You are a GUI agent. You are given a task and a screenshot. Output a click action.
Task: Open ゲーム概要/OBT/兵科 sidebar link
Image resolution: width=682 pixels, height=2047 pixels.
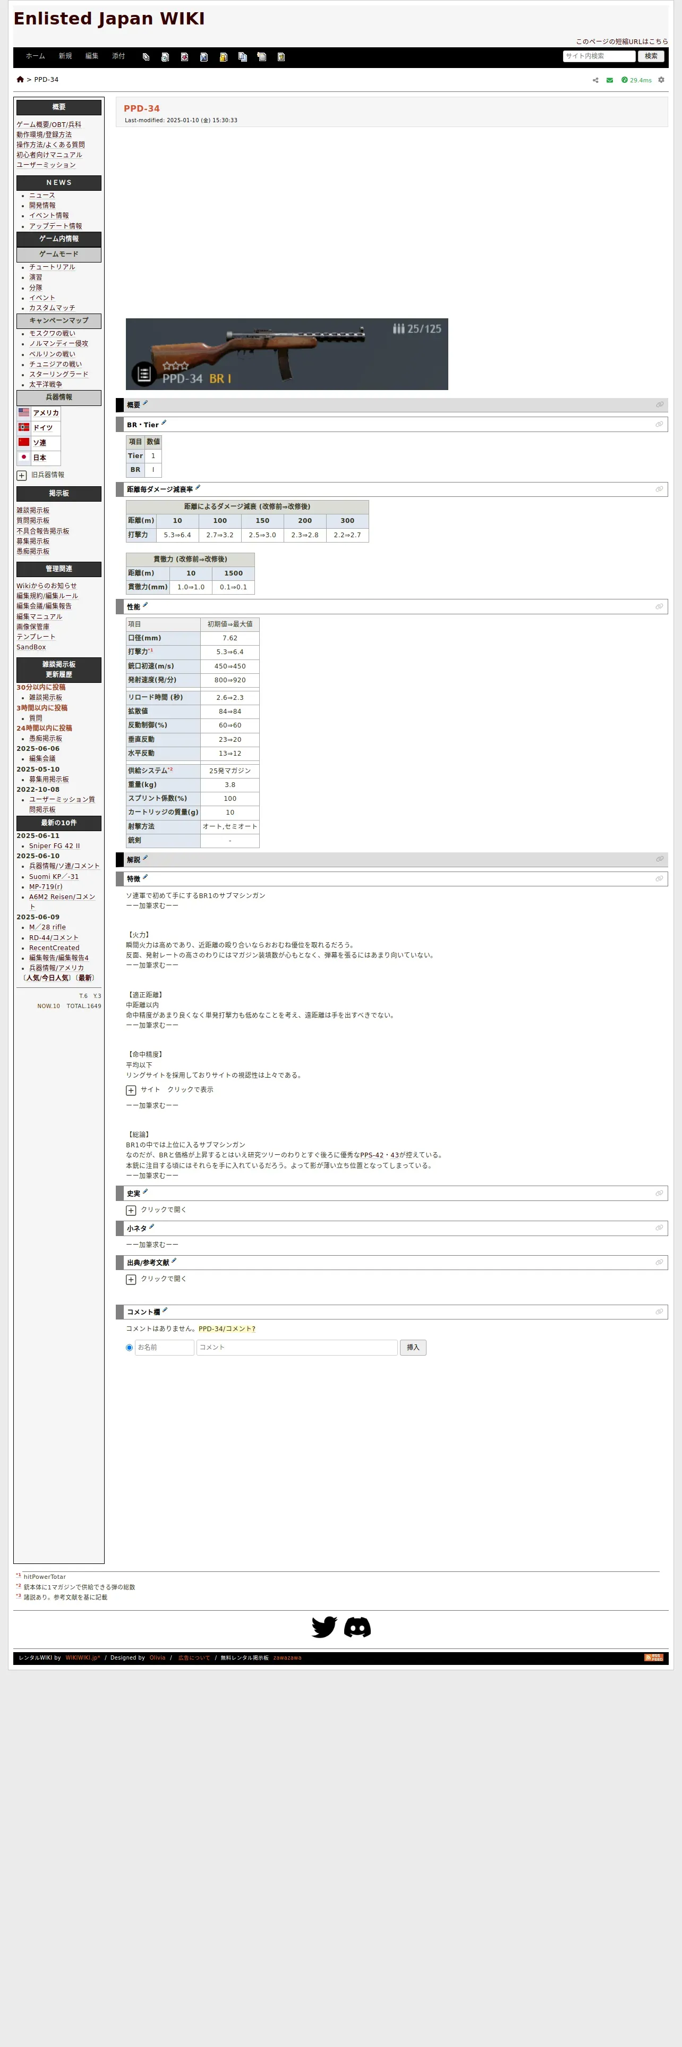pyautogui.click(x=48, y=125)
